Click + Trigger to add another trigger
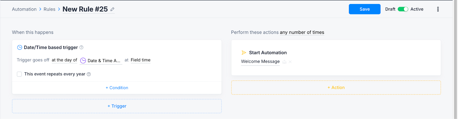Image resolution: width=458 pixels, height=119 pixels. 117,106
